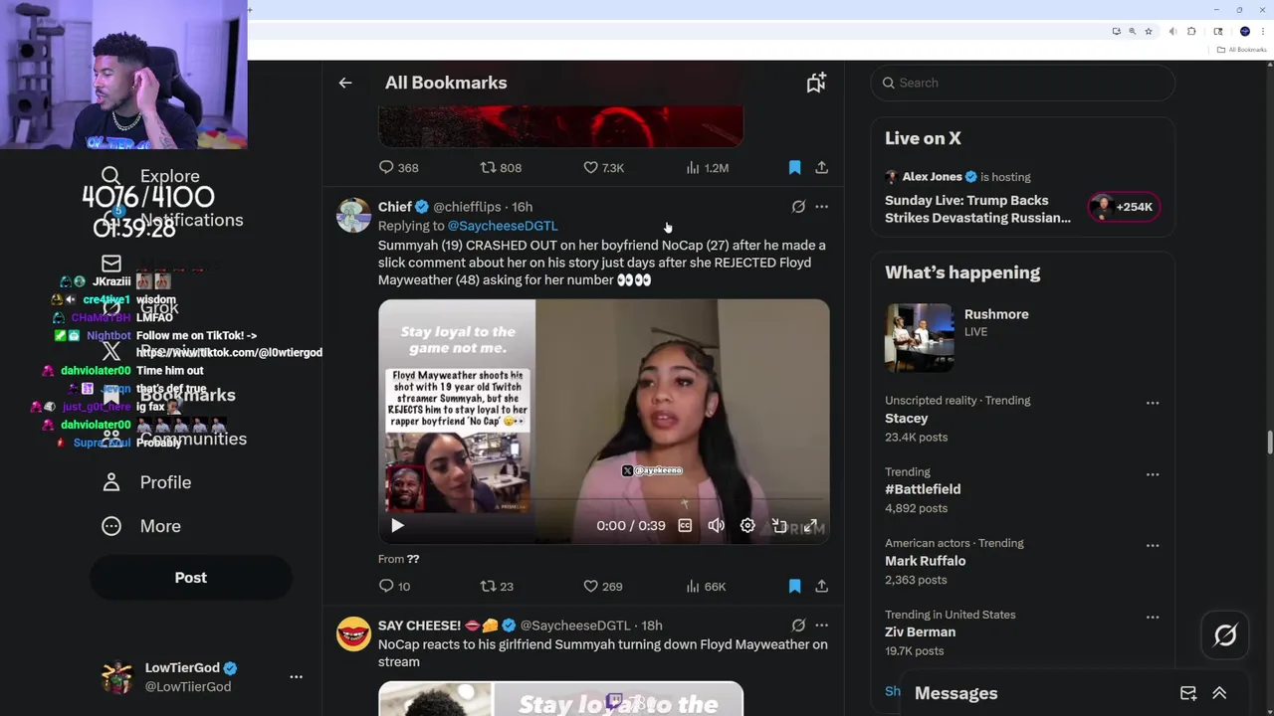1274x716 pixels.
Task: Open More menu in sidebar
Action: (141, 526)
